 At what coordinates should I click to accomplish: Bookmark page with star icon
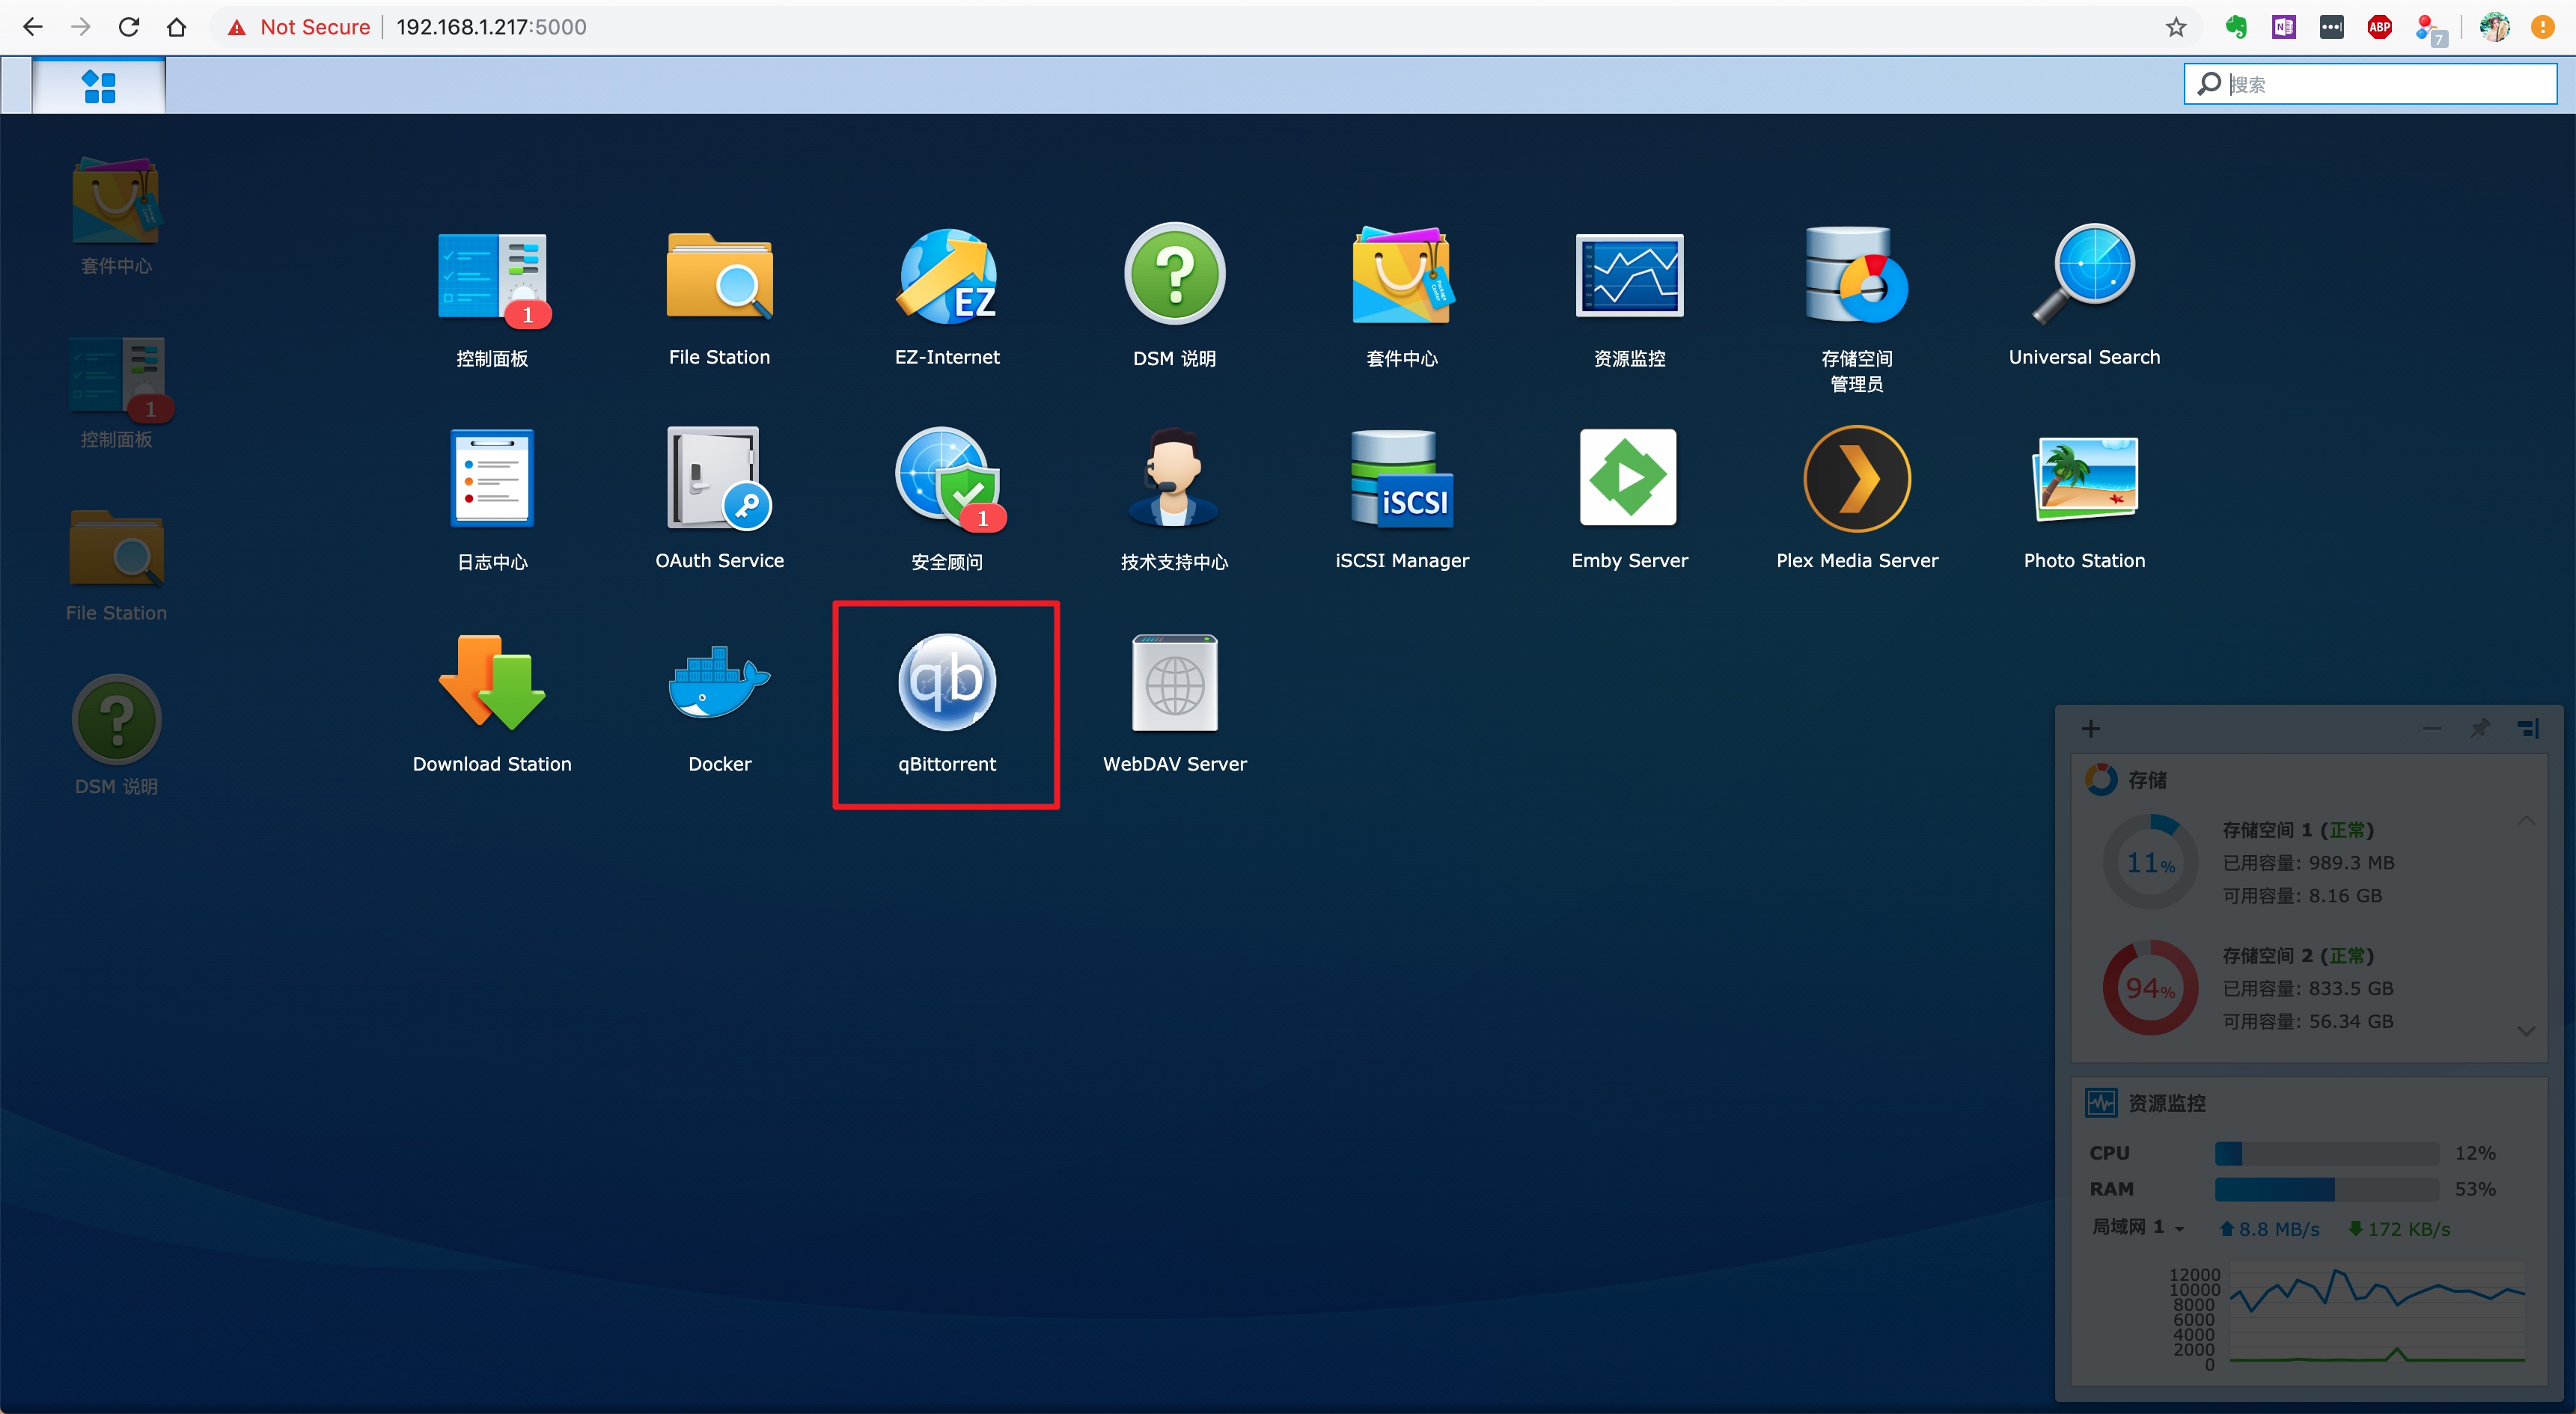click(x=2175, y=27)
